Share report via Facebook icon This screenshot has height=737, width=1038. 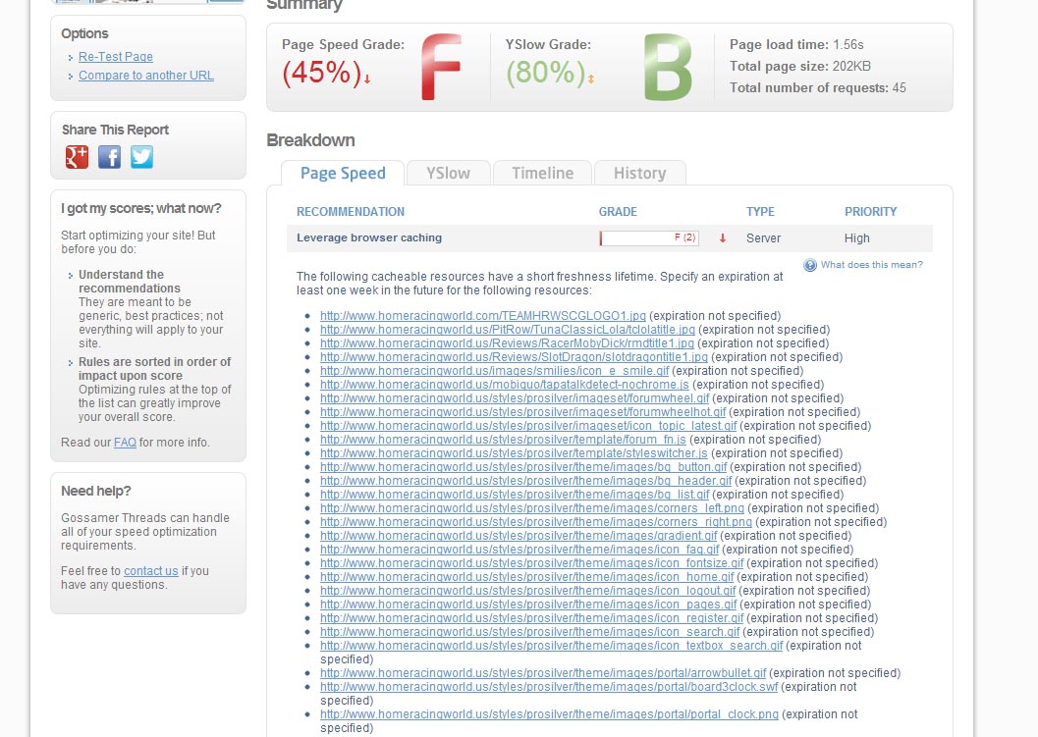point(109,157)
